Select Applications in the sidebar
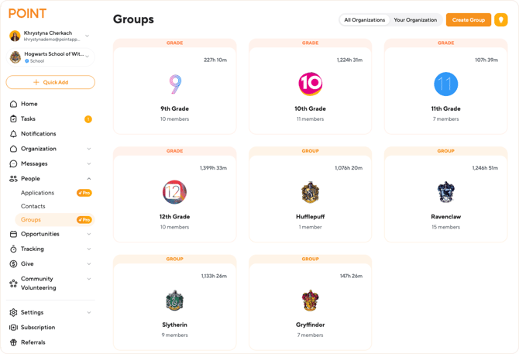Viewport: 519px width, 354px height. click(37, 193)
